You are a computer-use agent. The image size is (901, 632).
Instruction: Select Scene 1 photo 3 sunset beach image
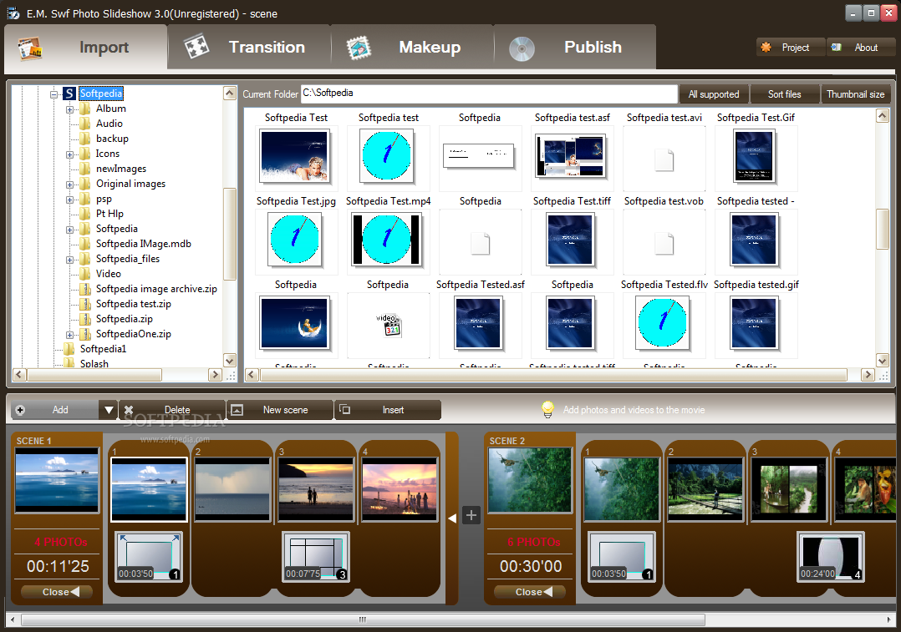pos(316,489)
